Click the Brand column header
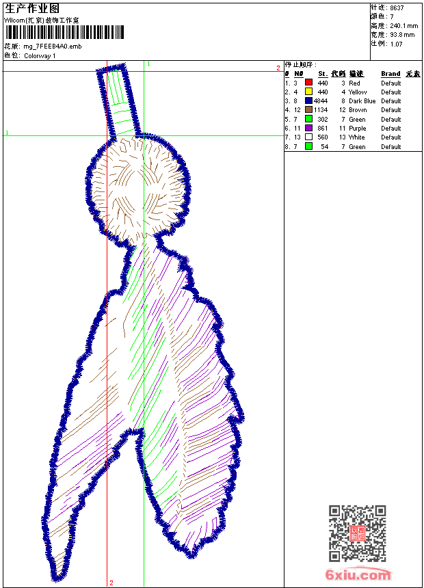This screenshot has width=424, height=588. tap(390, 74)
